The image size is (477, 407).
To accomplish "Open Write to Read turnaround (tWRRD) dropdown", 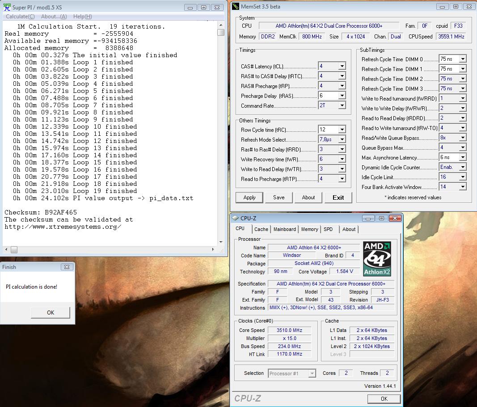I will (463, 98).
